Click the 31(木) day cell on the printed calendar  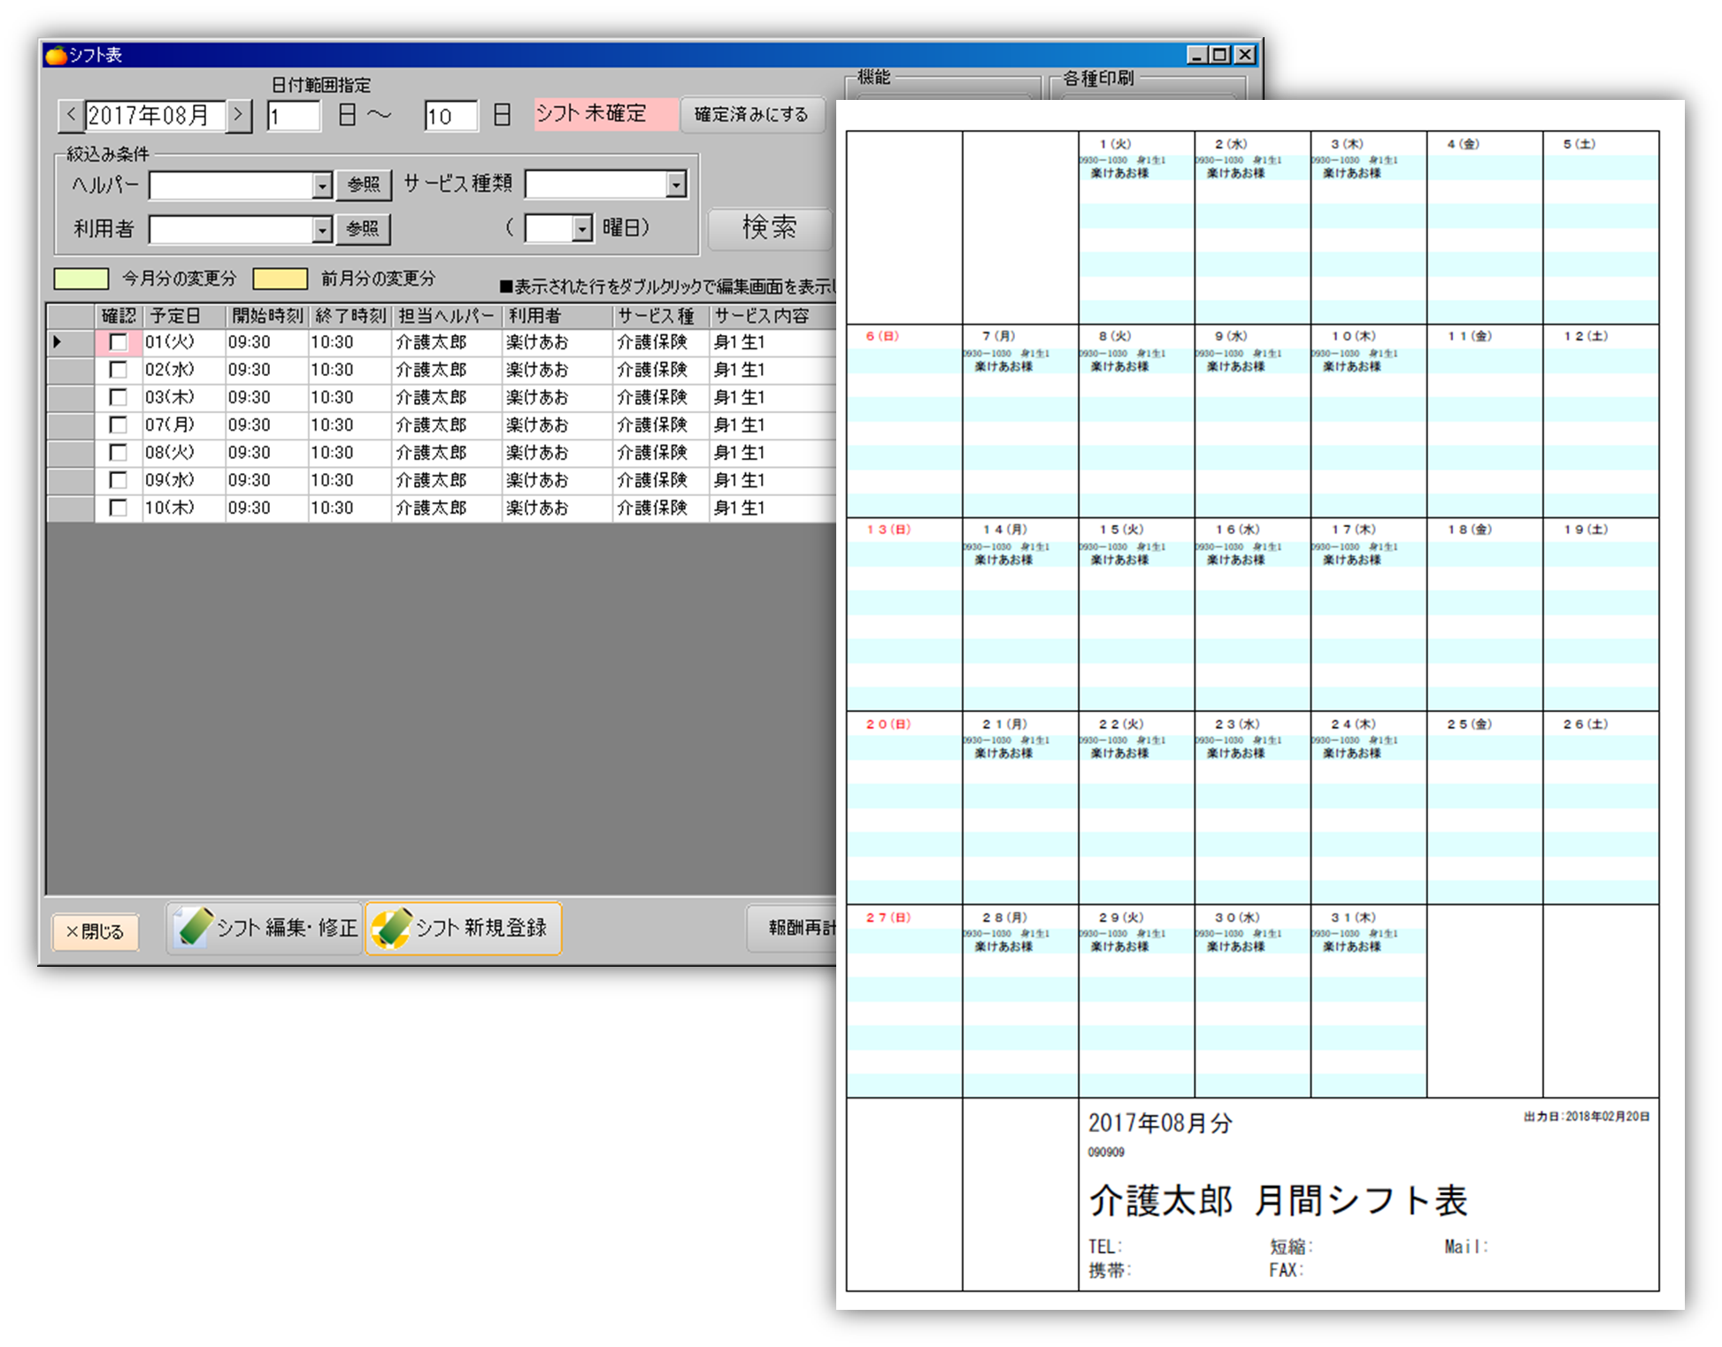coord(1368,1001)
